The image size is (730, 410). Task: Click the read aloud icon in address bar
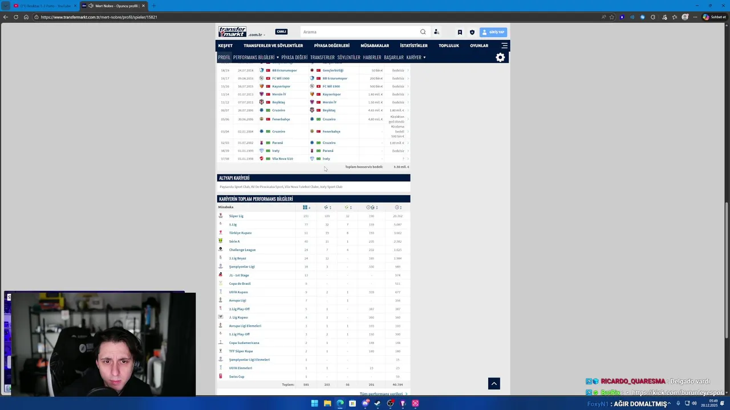[x=603, y=17]
